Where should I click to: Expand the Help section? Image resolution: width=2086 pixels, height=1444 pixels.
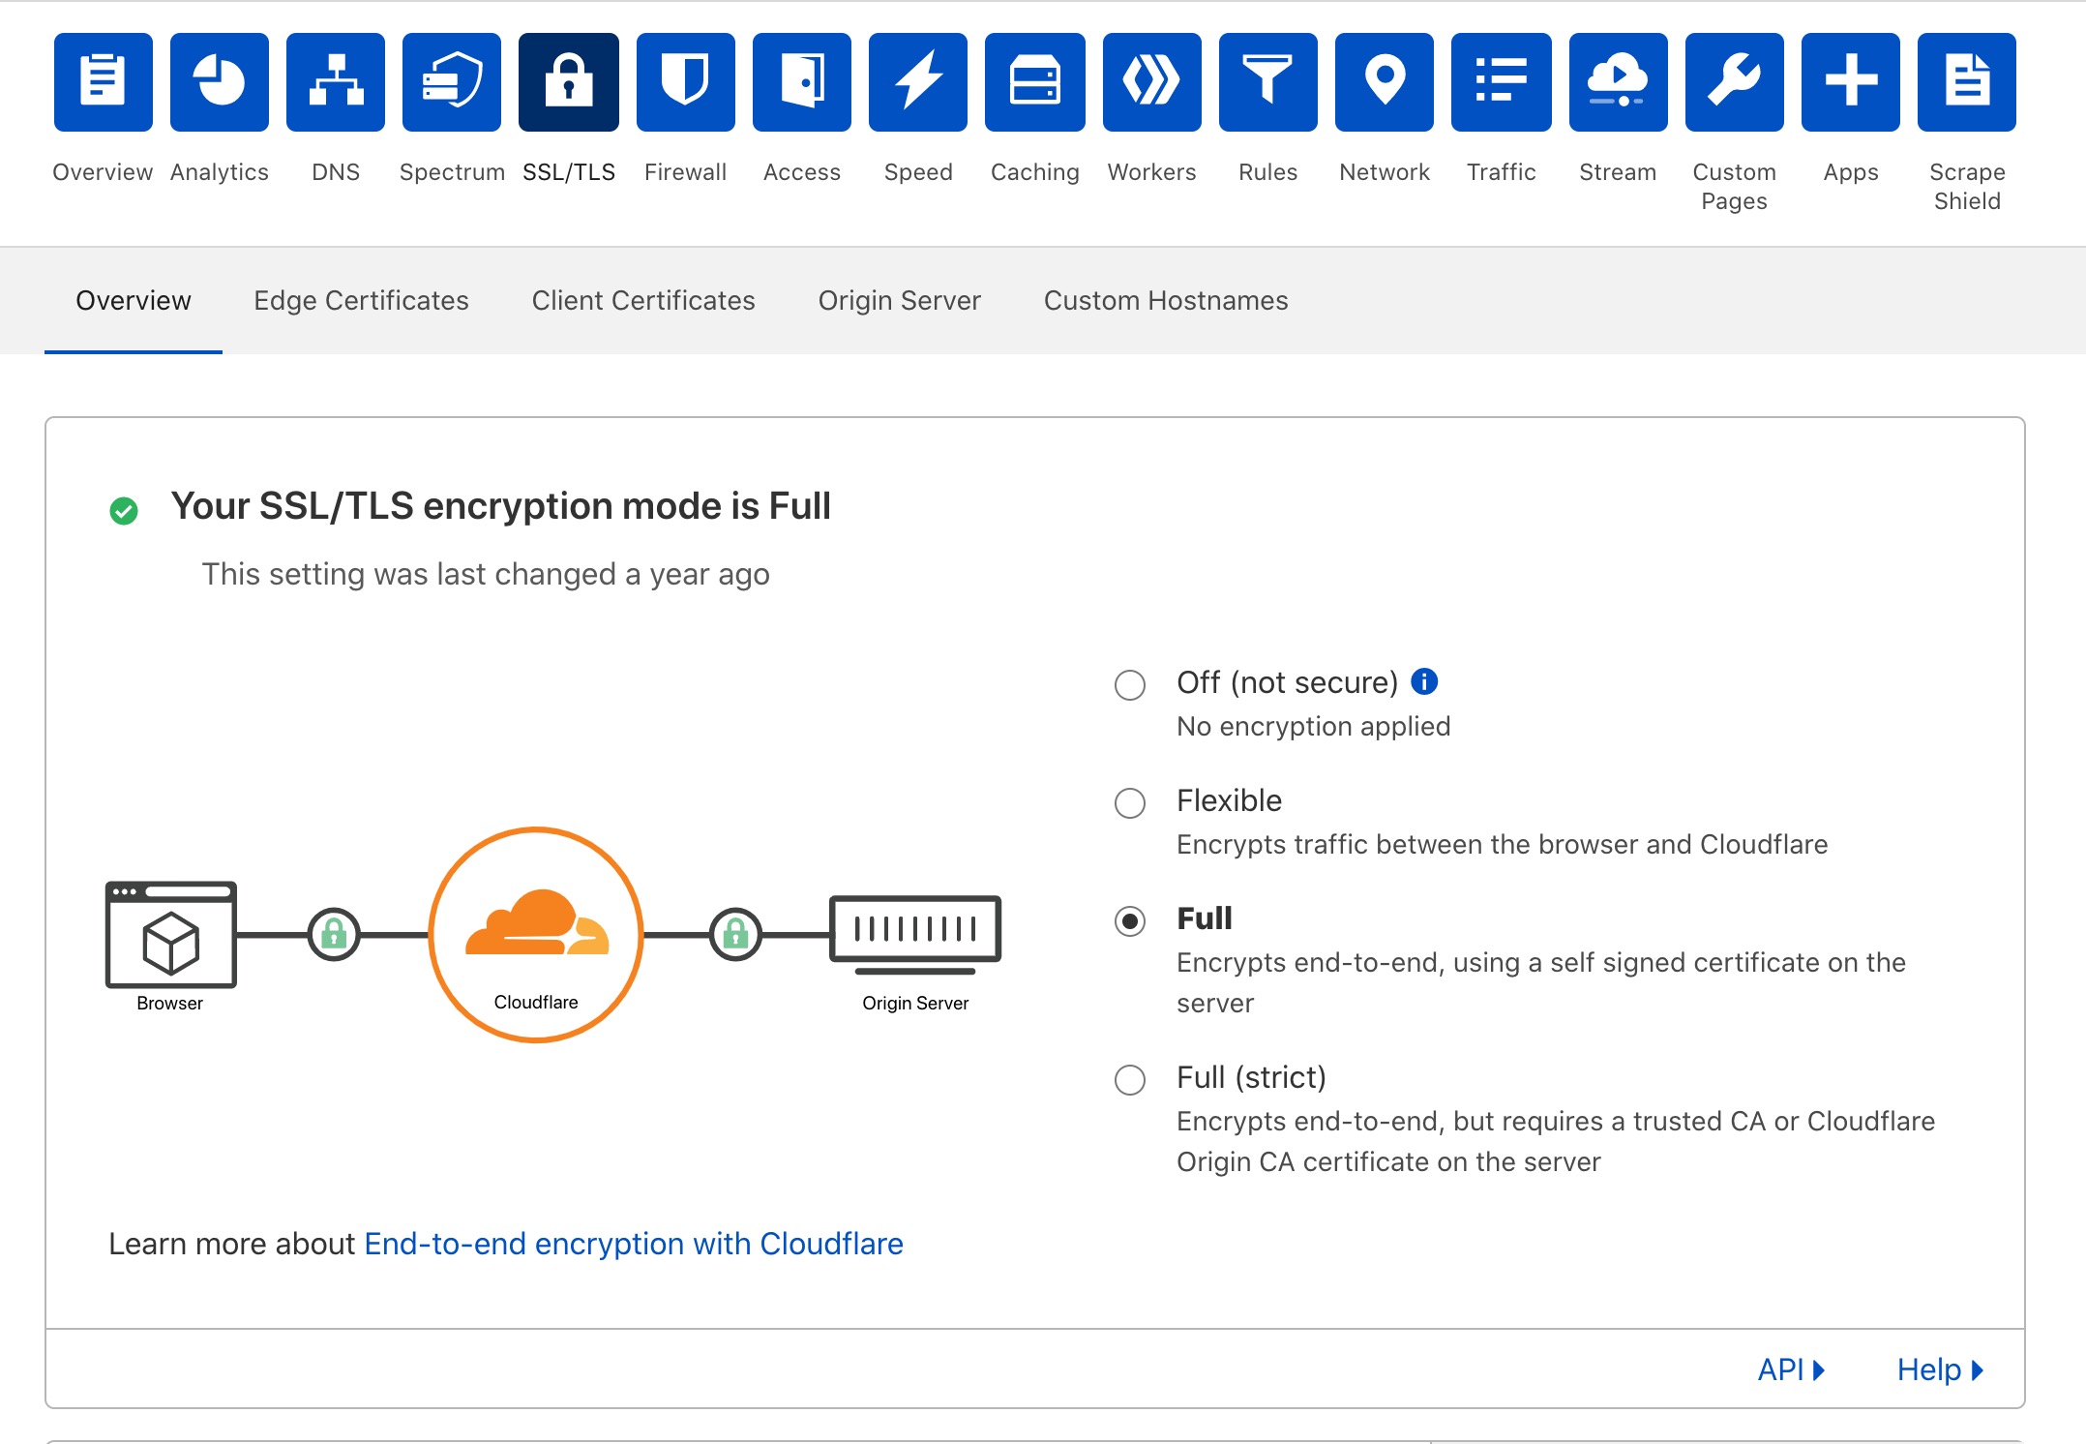1940,1369
